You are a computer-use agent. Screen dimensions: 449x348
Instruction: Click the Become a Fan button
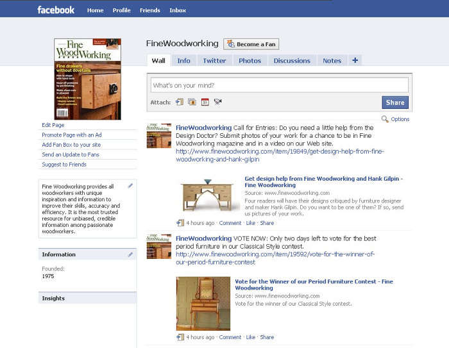click(251, 44)
